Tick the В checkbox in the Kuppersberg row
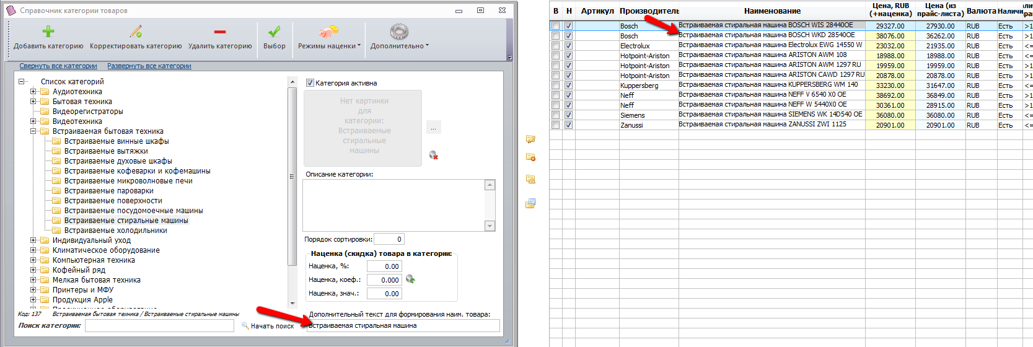 click(x=556, y=86)
